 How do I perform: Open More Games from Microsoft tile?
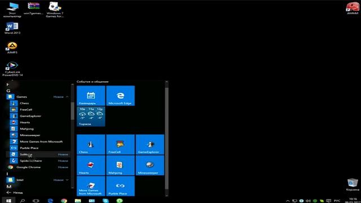click(91, 186)
